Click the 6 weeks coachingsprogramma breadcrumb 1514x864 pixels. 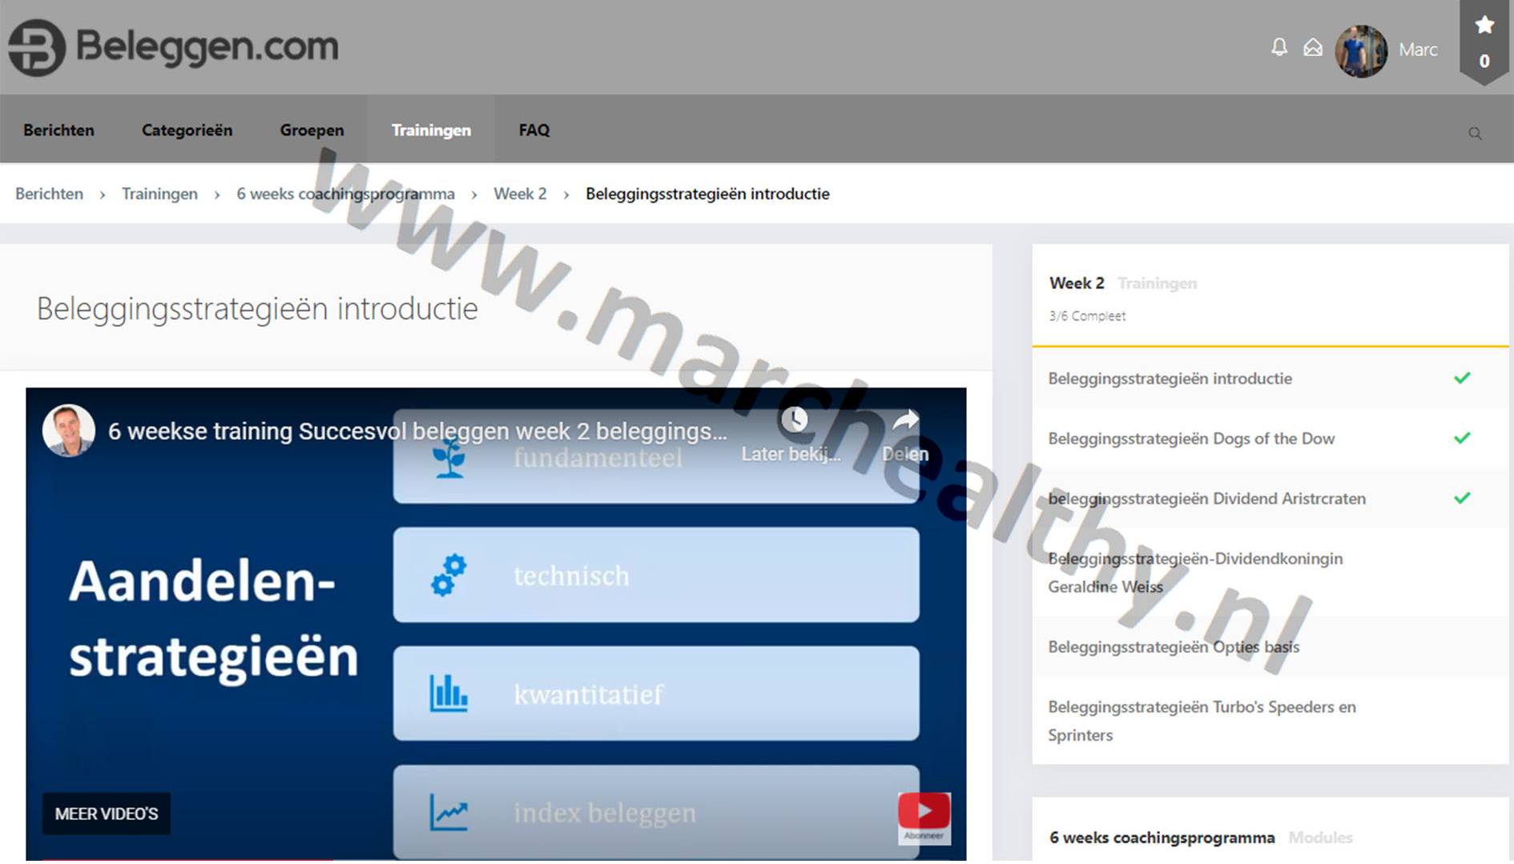click(x=345, y=194)
